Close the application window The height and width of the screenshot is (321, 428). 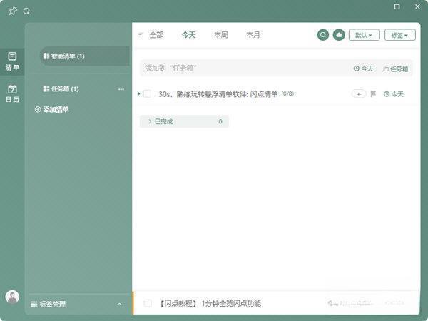coord(417,6)
